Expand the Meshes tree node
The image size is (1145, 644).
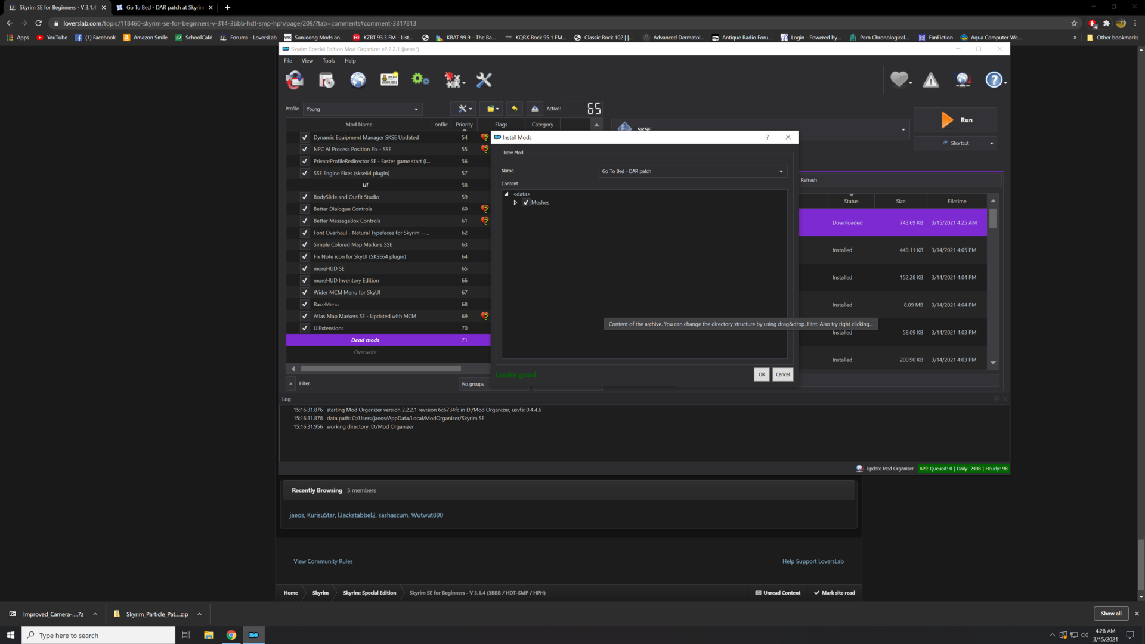tap(515, 202)
